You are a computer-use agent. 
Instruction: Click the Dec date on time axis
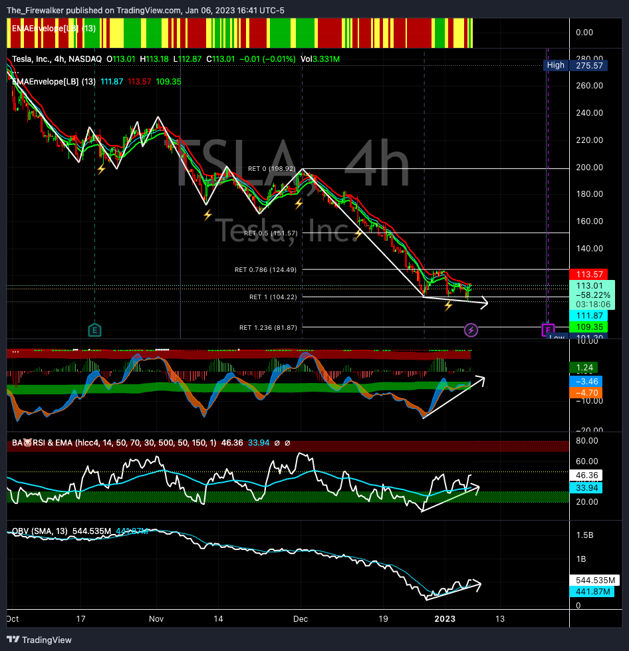[300, 618]
